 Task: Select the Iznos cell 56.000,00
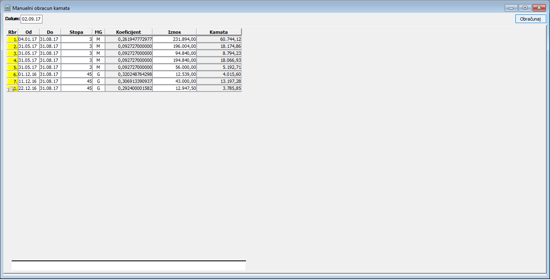(174, 67)
